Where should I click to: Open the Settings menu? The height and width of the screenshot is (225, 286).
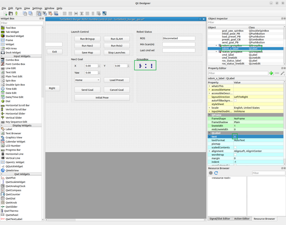37,8
